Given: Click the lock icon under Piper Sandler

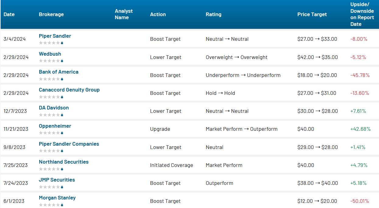Looking at the screenshot, I should 62,43.
